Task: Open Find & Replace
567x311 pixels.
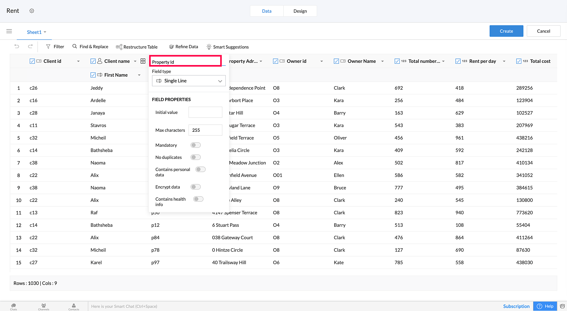Action: coord(90,47)
